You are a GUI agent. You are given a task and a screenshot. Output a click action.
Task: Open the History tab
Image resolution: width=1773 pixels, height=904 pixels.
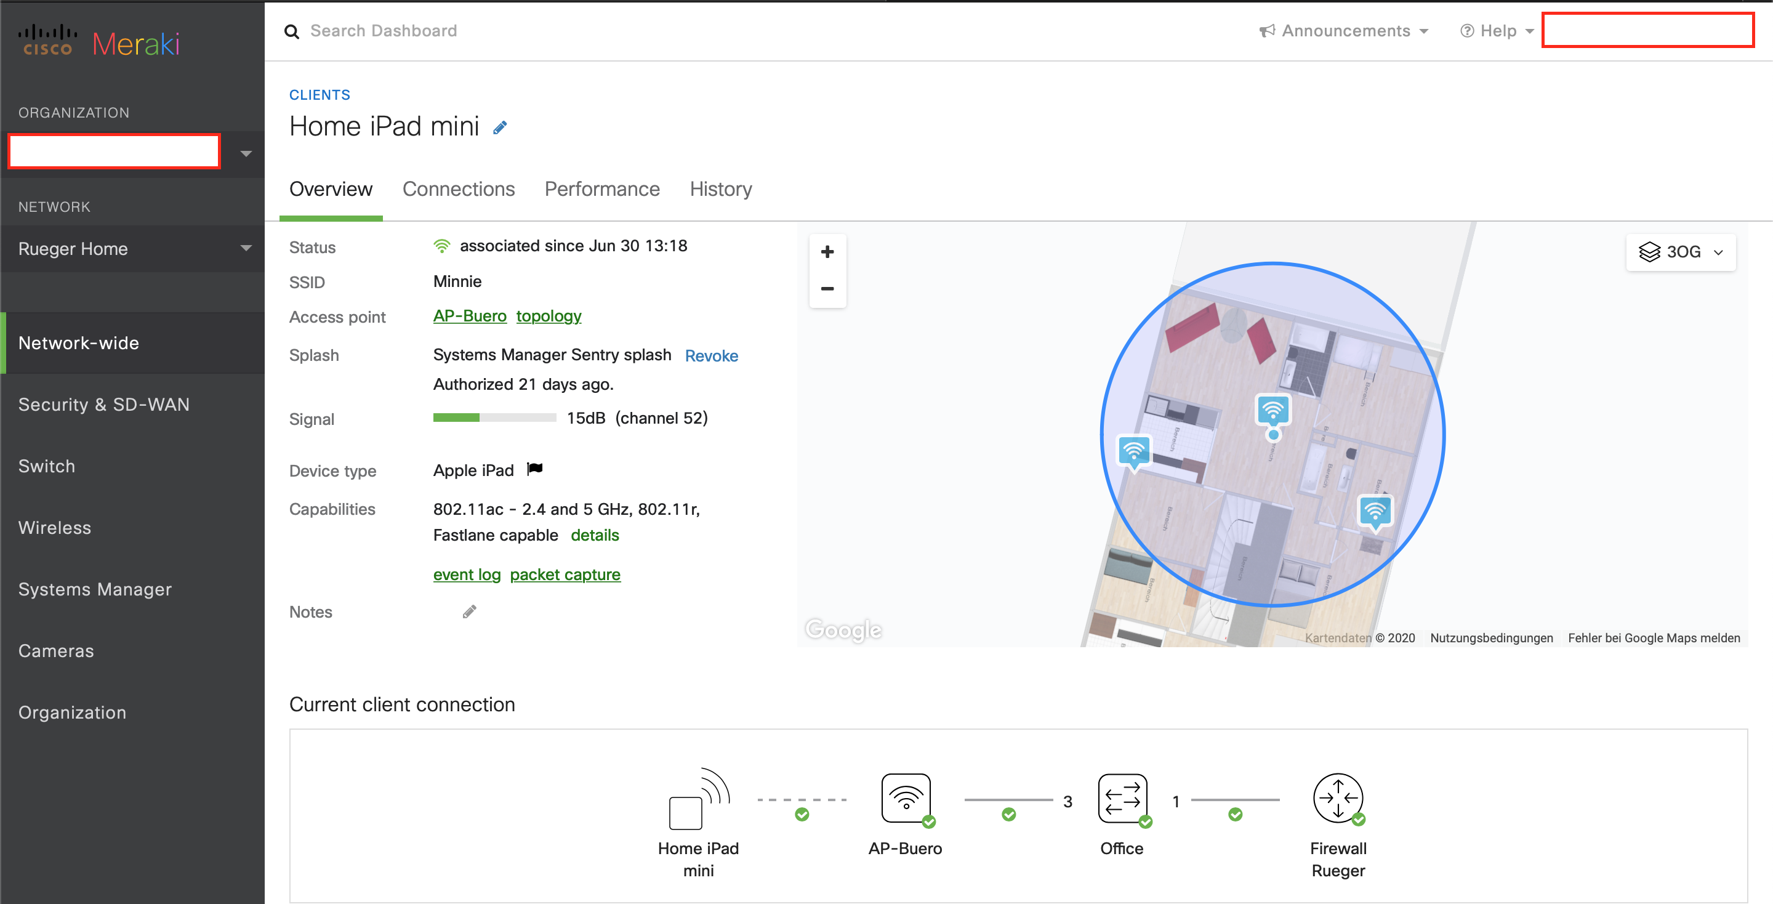(x=720, y=188)
